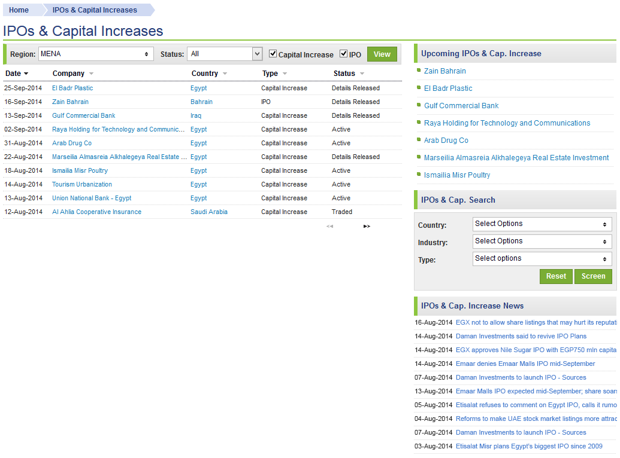
Task: Open Raya Holding in Upcoming list
Action: click(507, 123)
